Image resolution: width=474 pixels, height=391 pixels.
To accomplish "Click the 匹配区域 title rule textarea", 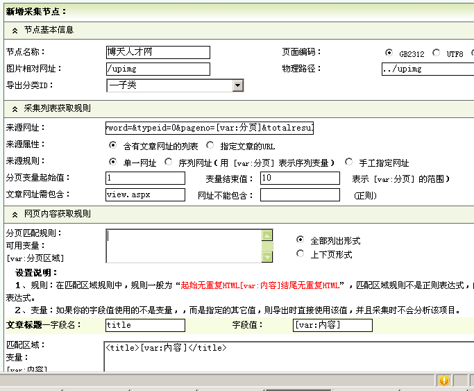I will (288, 356).
